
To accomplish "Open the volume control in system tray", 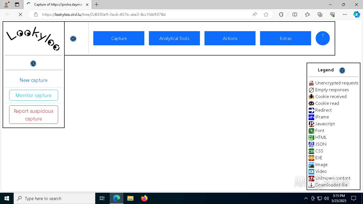I will coord(326,198).
